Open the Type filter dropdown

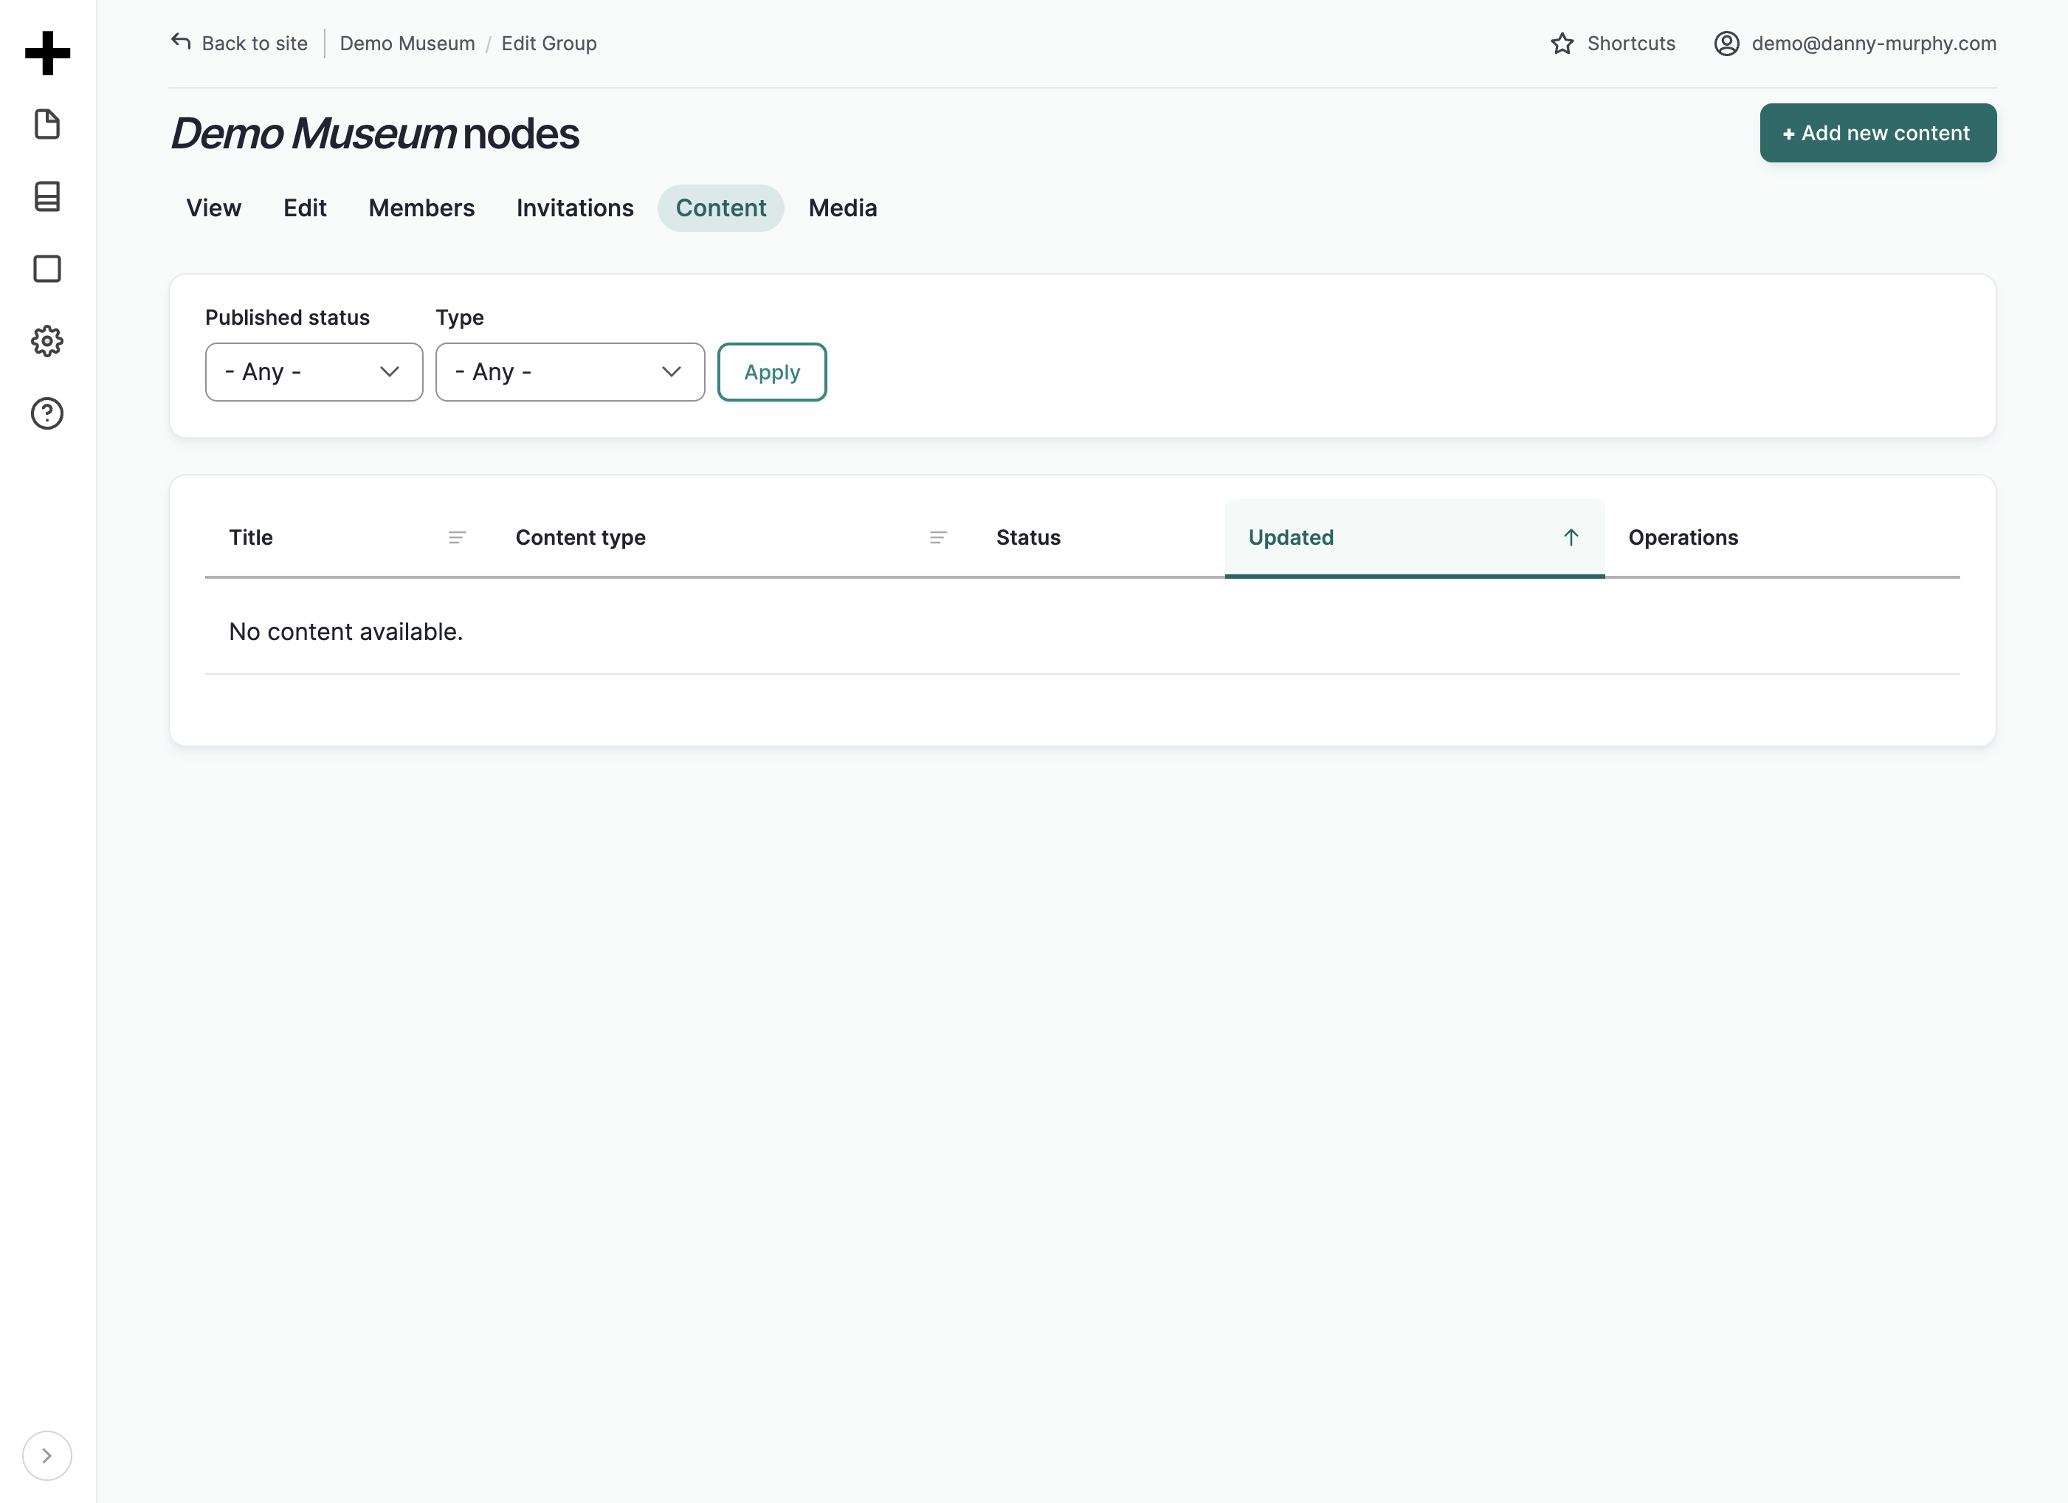[x=570, y=372]
